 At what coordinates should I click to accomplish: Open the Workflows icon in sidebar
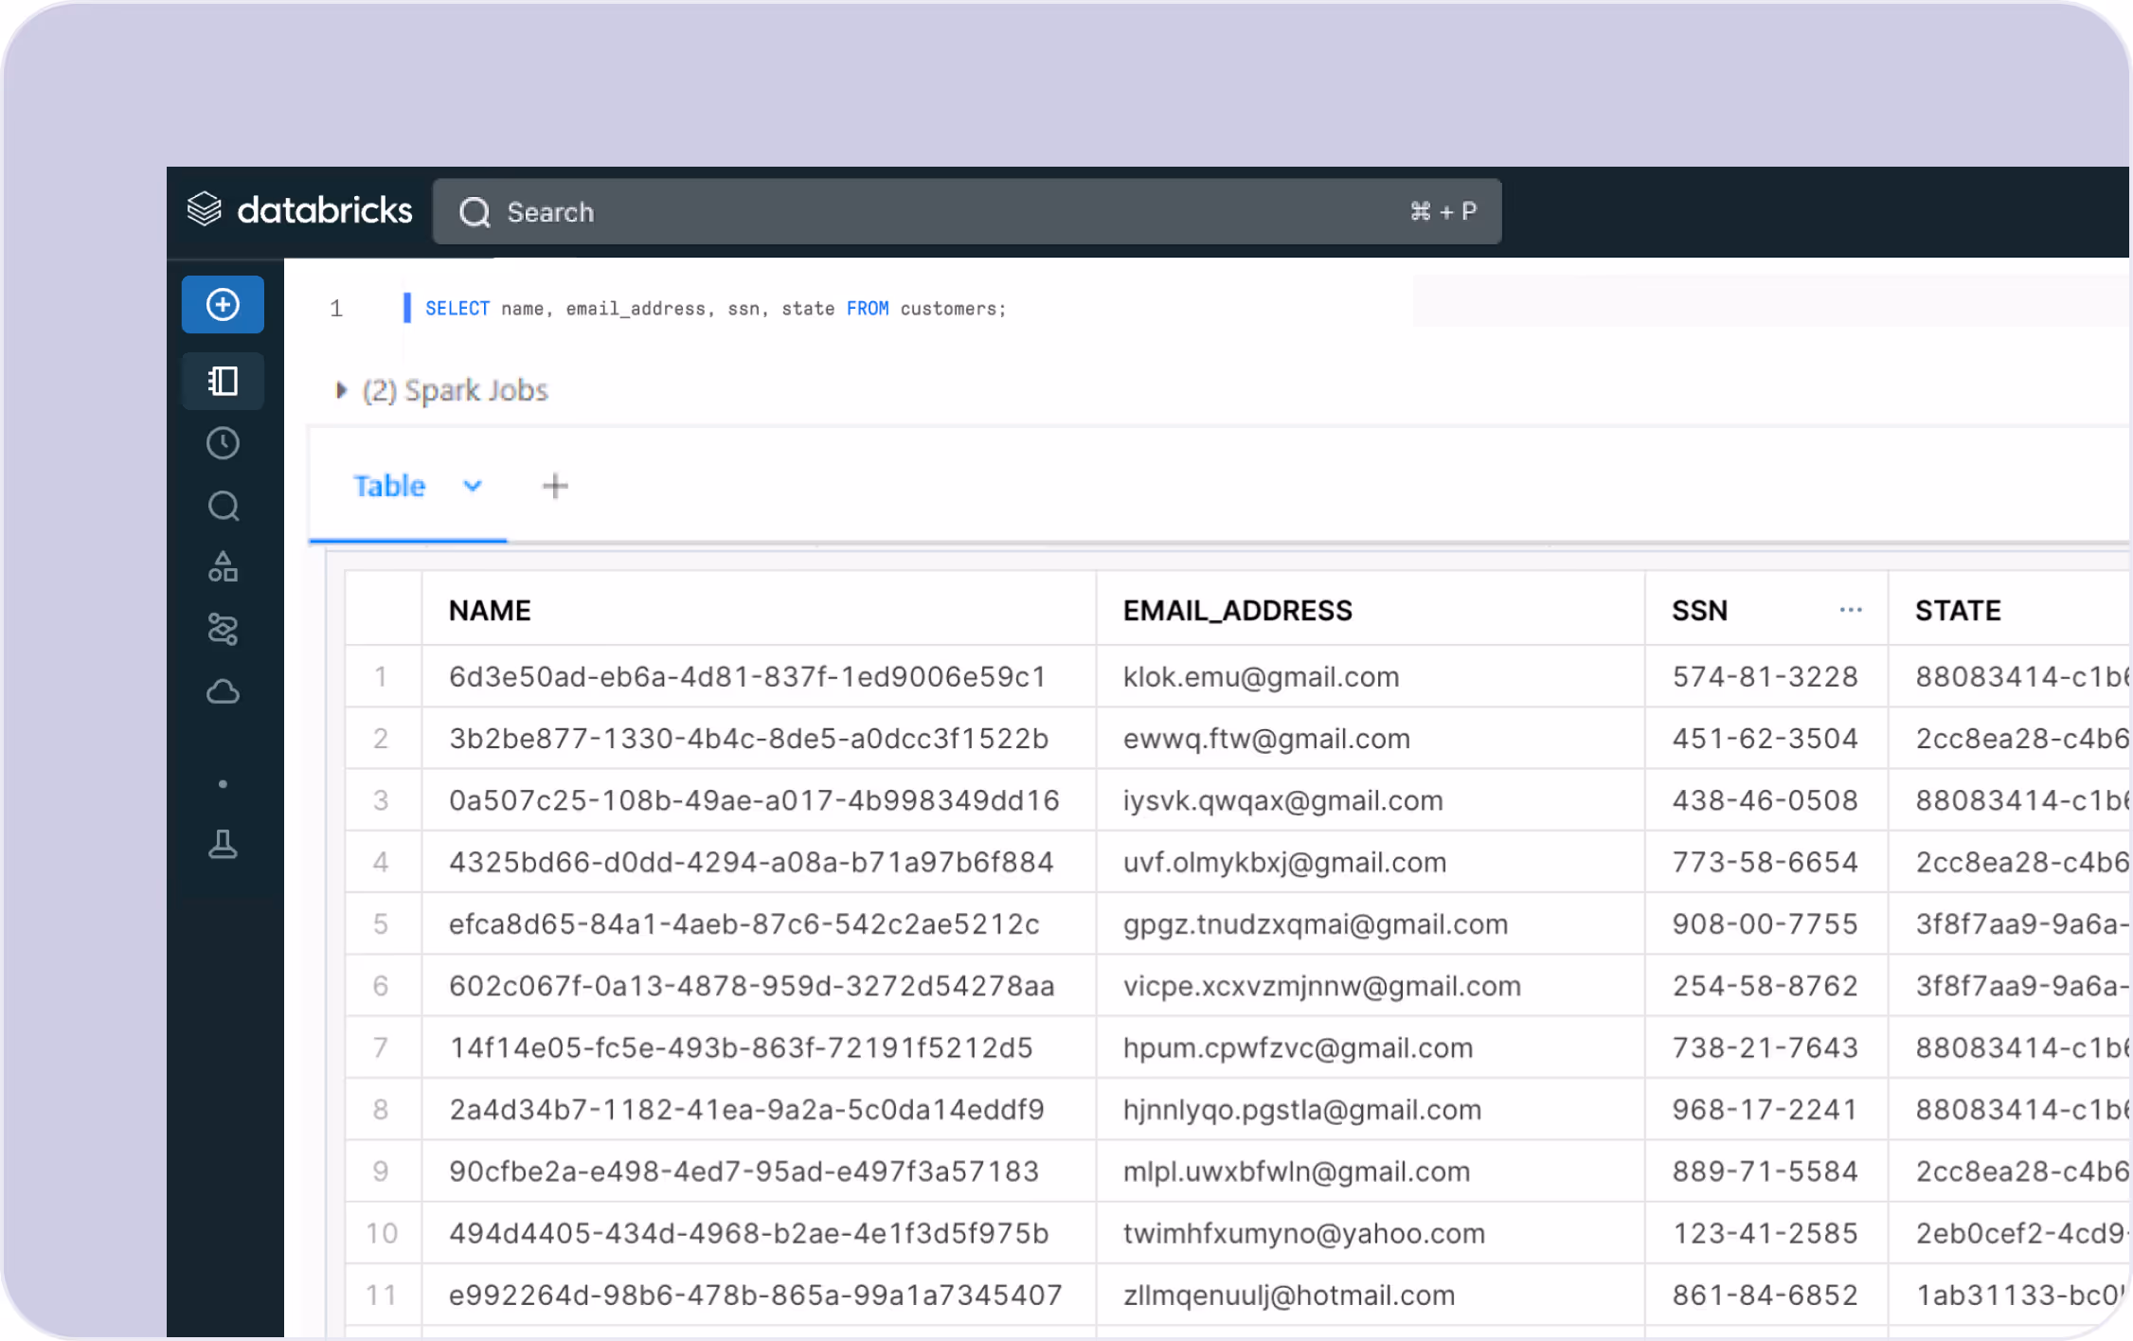pos(223,629)
